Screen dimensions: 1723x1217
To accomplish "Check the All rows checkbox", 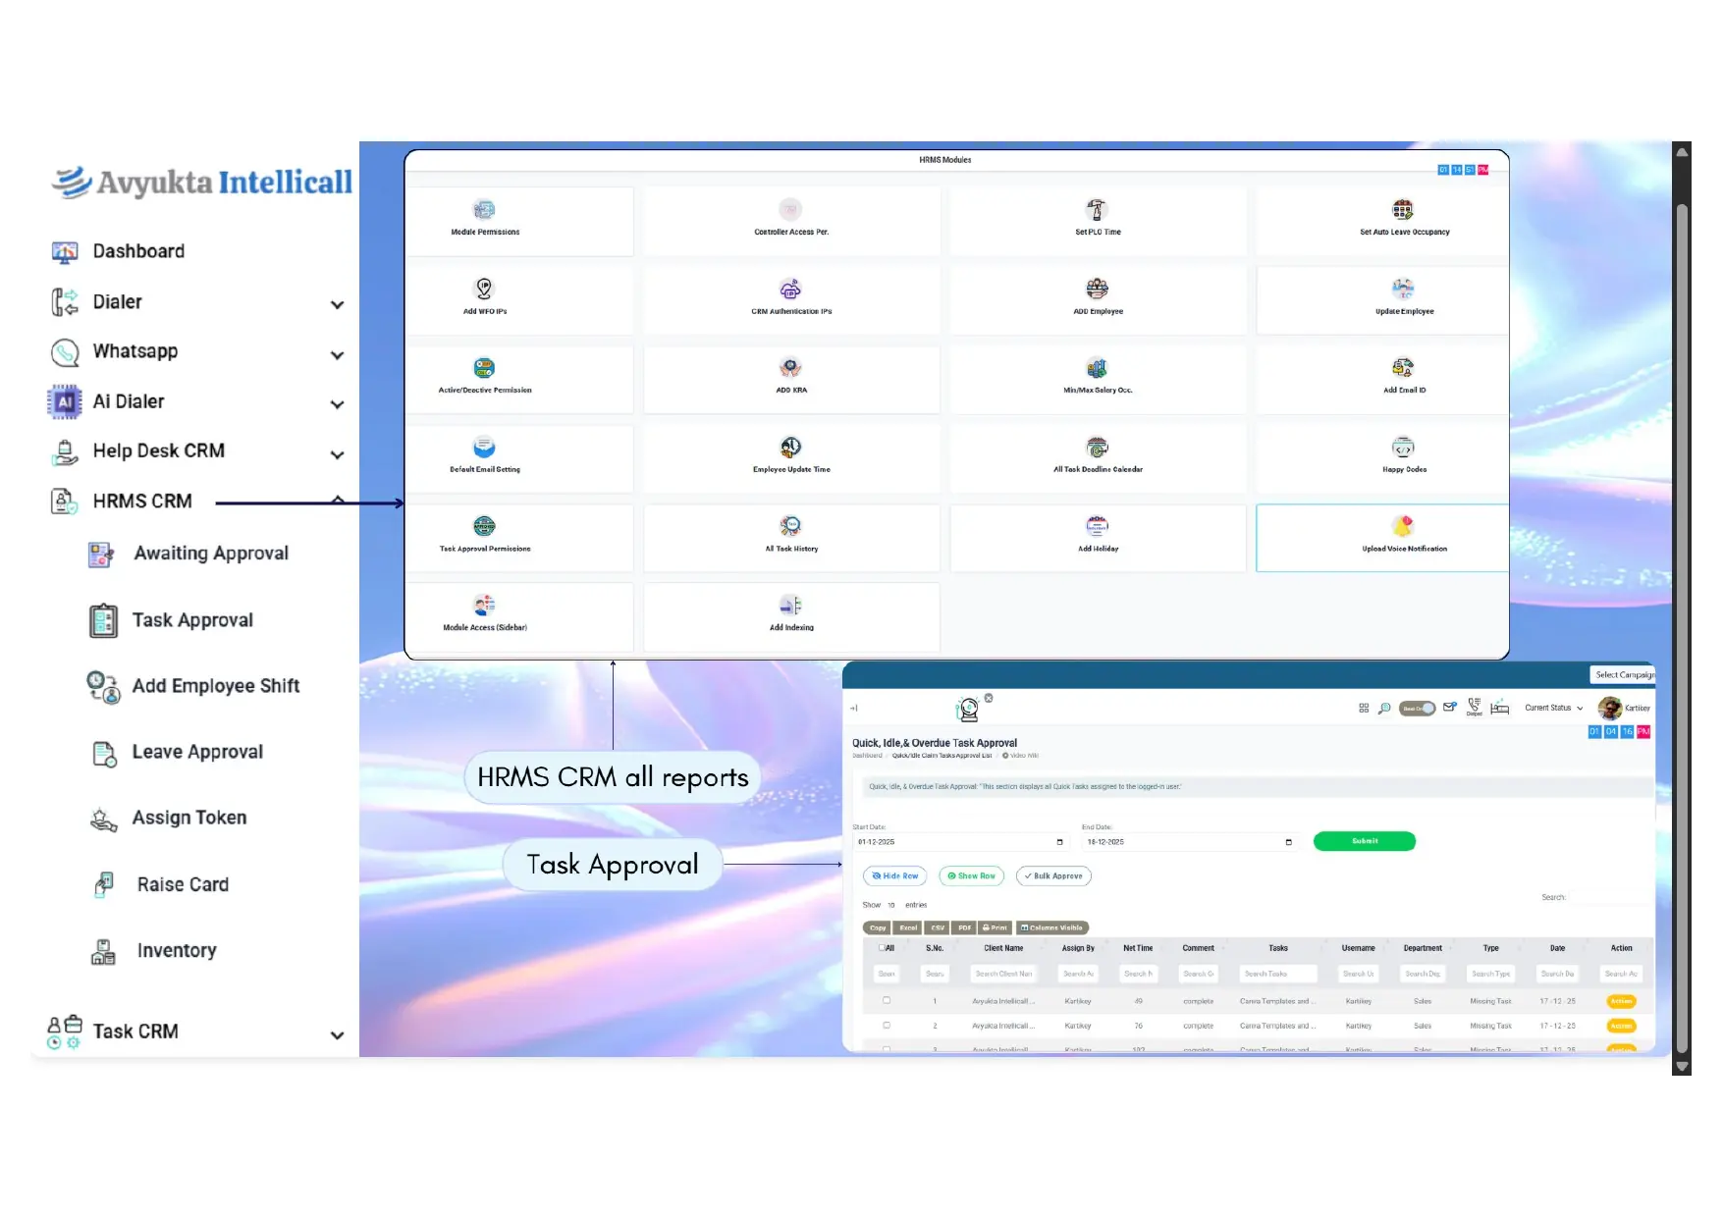I will coord(882,948).
